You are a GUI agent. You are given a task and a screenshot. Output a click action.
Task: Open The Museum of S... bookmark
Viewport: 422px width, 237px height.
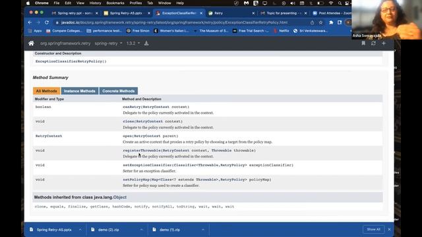tap(211, 31)
